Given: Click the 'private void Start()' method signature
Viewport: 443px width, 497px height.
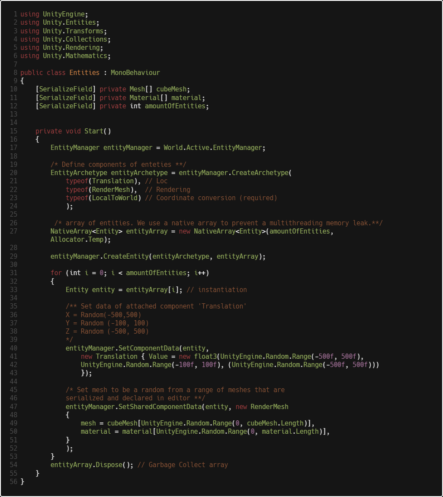Looking at the screenshot, I should click(73, 131).
